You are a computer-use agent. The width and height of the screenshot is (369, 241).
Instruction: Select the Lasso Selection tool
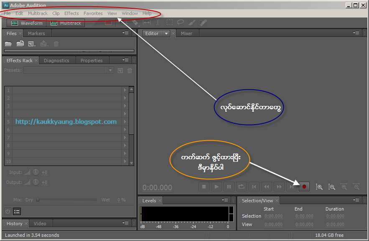point(180,23)
